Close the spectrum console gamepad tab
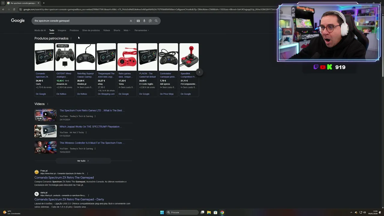 pos(38,3)
